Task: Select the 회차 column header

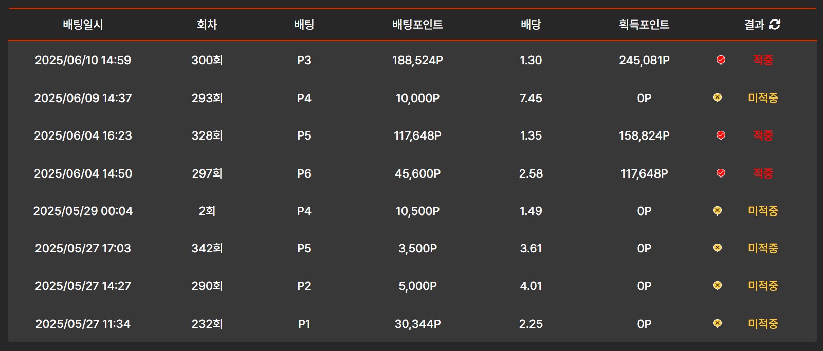Action: [207, 25]
